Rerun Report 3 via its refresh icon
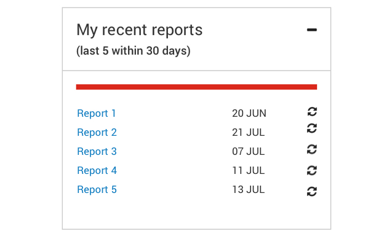 tap(312, 149)
